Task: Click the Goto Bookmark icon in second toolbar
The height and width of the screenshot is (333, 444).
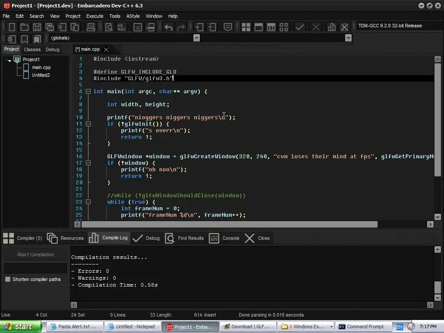Action: coord(37,39)
